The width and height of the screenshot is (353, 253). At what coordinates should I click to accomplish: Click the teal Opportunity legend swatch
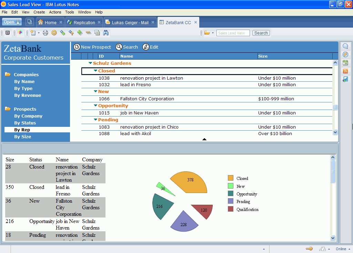[231, 194]
